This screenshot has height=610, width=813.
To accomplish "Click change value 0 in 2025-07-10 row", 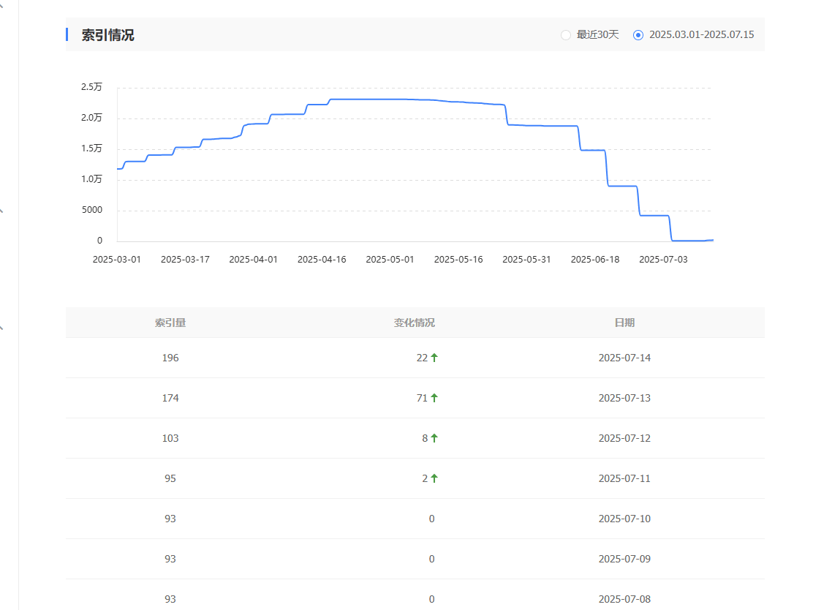I will tap(431, 519).
